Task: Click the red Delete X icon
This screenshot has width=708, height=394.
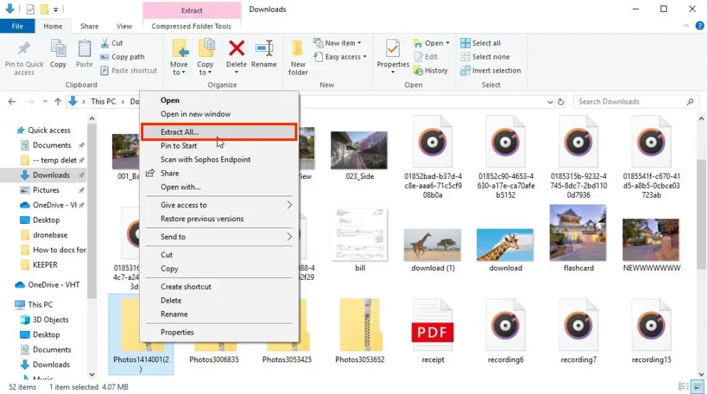Action: point(236,48)
